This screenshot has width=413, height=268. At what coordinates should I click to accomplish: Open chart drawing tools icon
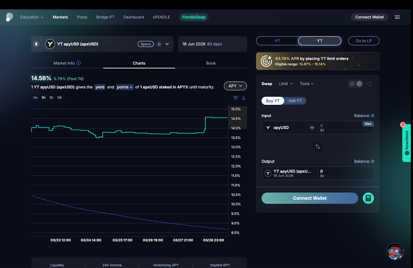[x=235, y=98]
